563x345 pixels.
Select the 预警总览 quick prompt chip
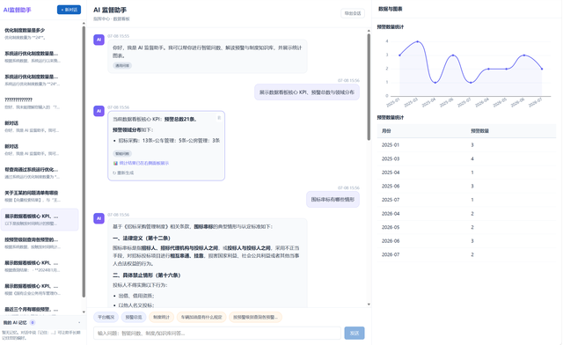click(x=134, y=317)
